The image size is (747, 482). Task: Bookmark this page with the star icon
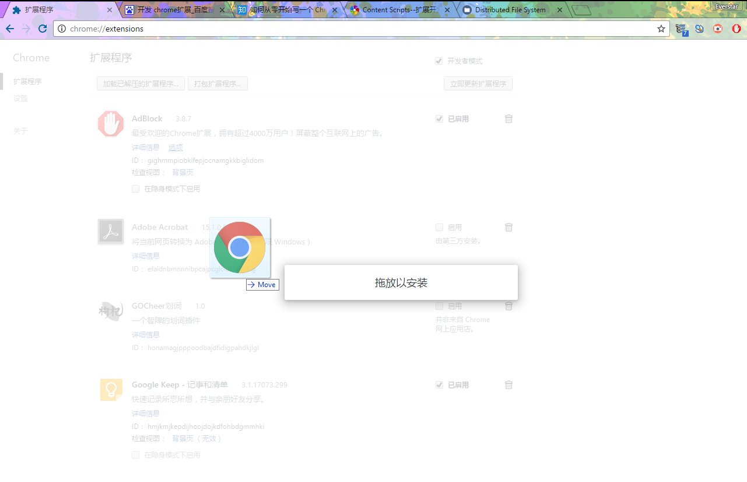pos(661,29)
